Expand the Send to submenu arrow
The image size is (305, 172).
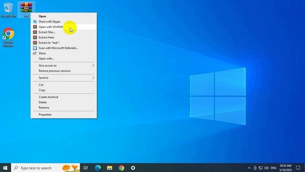pos(93,78)
